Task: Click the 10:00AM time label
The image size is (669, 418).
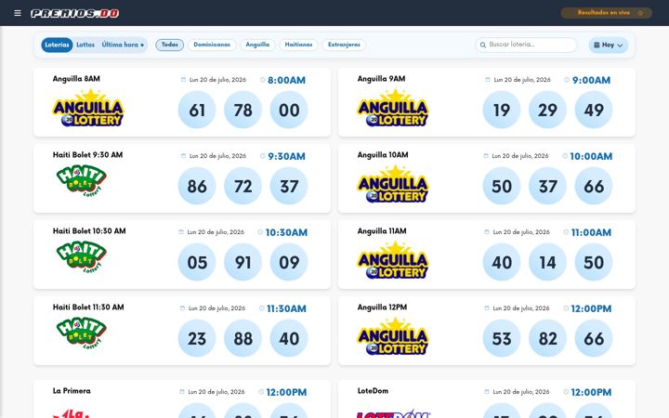Action: (591, 157)
